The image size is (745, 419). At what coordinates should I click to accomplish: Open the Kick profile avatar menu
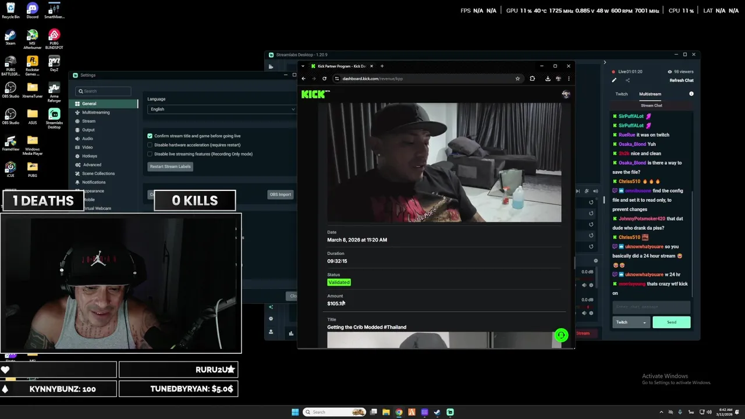click(x=566, y=94)
